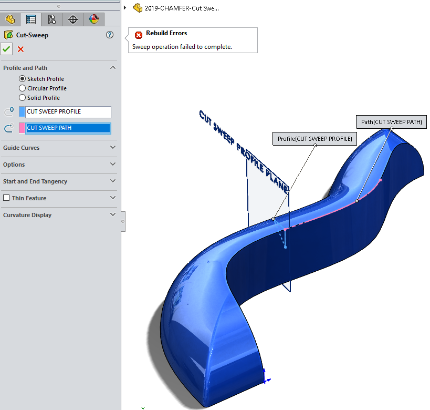Open the ConfigurationManager tab
This screenshot has width=430, height=410.
point(51,19)
